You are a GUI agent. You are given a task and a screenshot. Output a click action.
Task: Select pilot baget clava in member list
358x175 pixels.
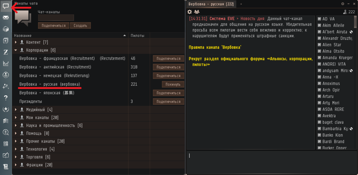[x=333, y=122]
